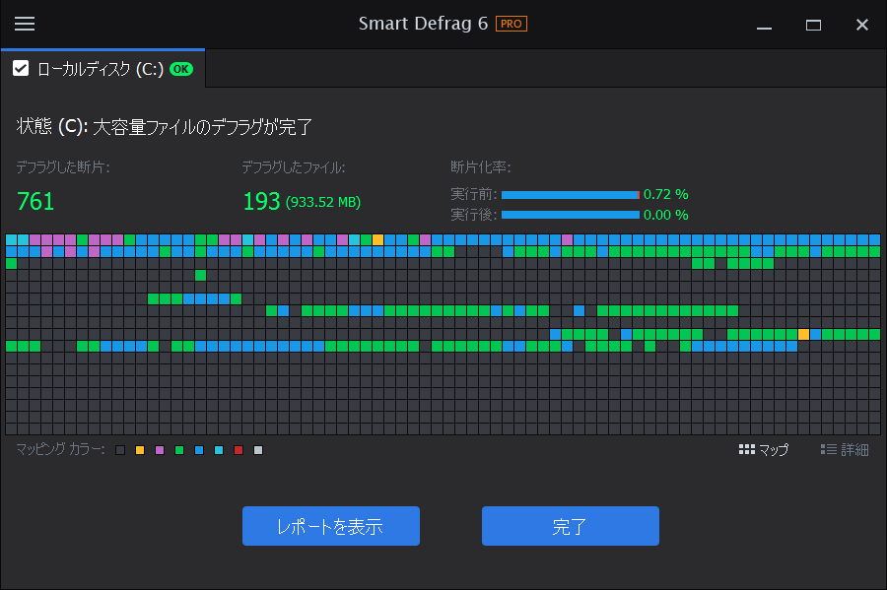The height and width of the screenshot is (590, 887).
Task: Click the cyan mapping color swatch
Action: [x=219, y=450]
